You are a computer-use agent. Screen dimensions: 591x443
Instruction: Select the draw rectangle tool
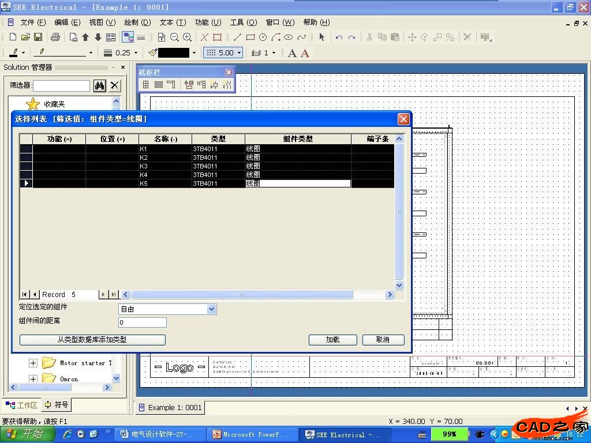250,37
